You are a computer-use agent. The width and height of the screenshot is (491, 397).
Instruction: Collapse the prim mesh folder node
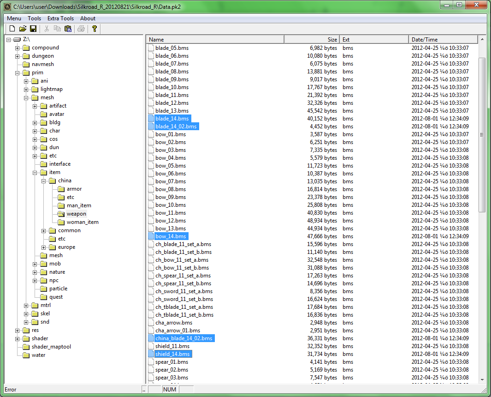[26, 97]
